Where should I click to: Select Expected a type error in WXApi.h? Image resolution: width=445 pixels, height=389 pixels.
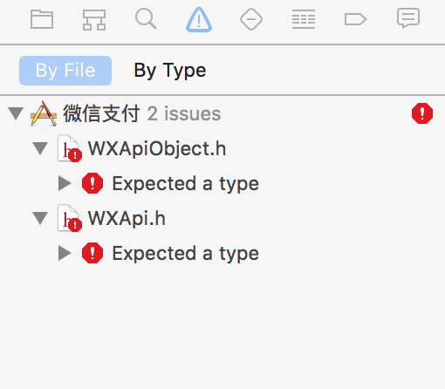(186, 253)
